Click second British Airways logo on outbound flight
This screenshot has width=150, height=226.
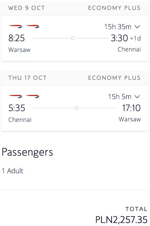pyautogui.click(x=32, y=26)
